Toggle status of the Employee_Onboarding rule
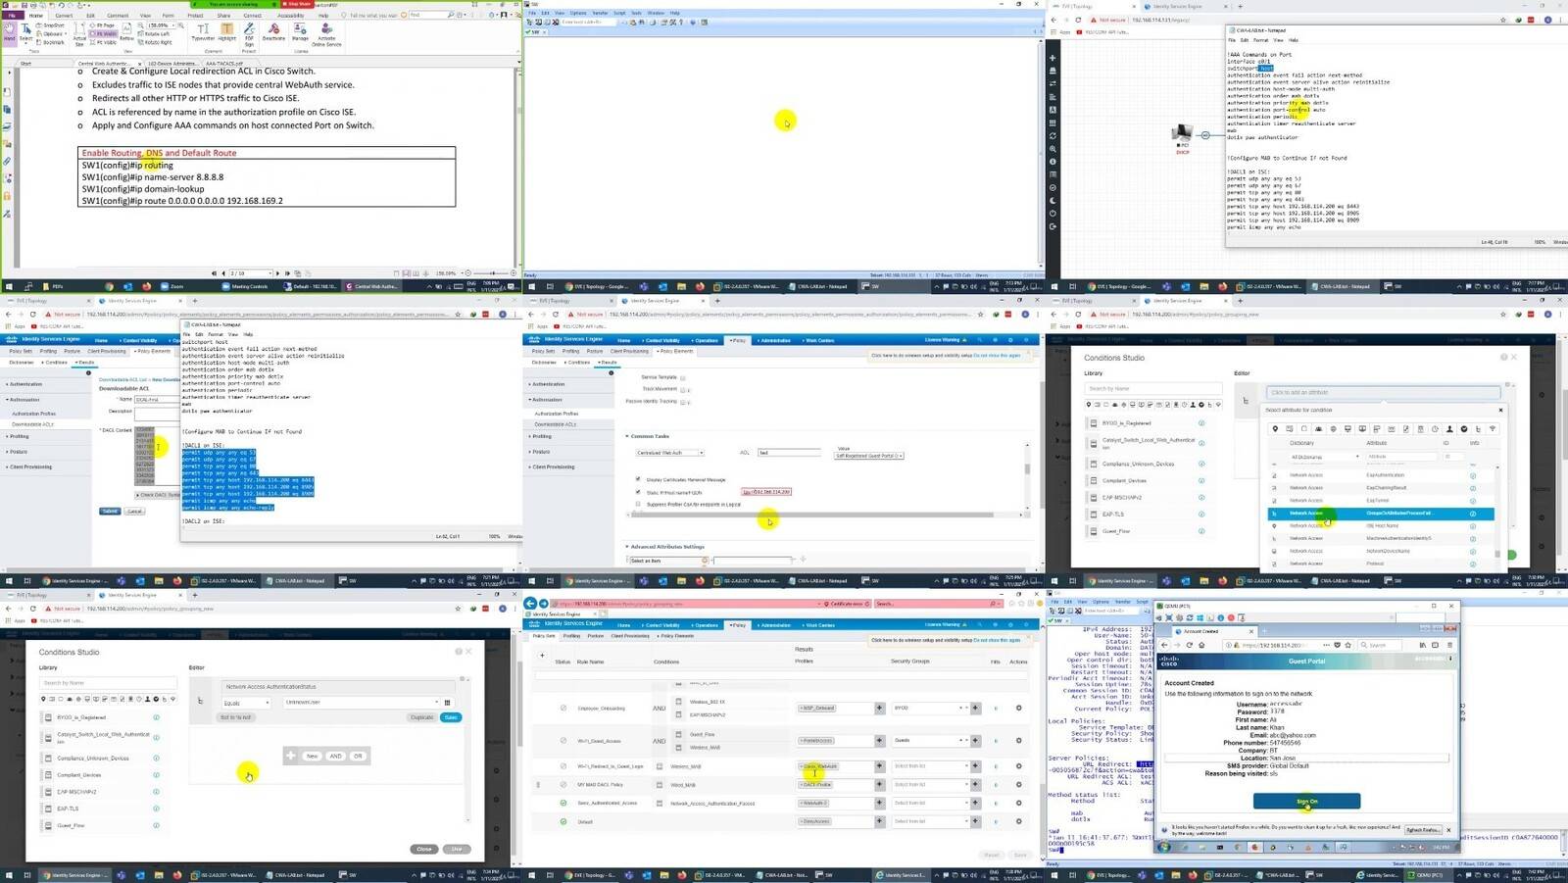 click(563, 708)
